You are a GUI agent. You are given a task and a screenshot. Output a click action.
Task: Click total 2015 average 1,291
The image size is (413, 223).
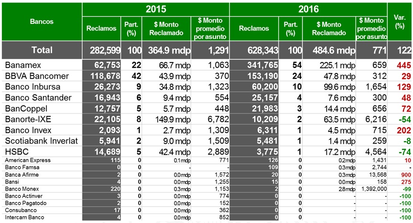(x=218, y=50)
